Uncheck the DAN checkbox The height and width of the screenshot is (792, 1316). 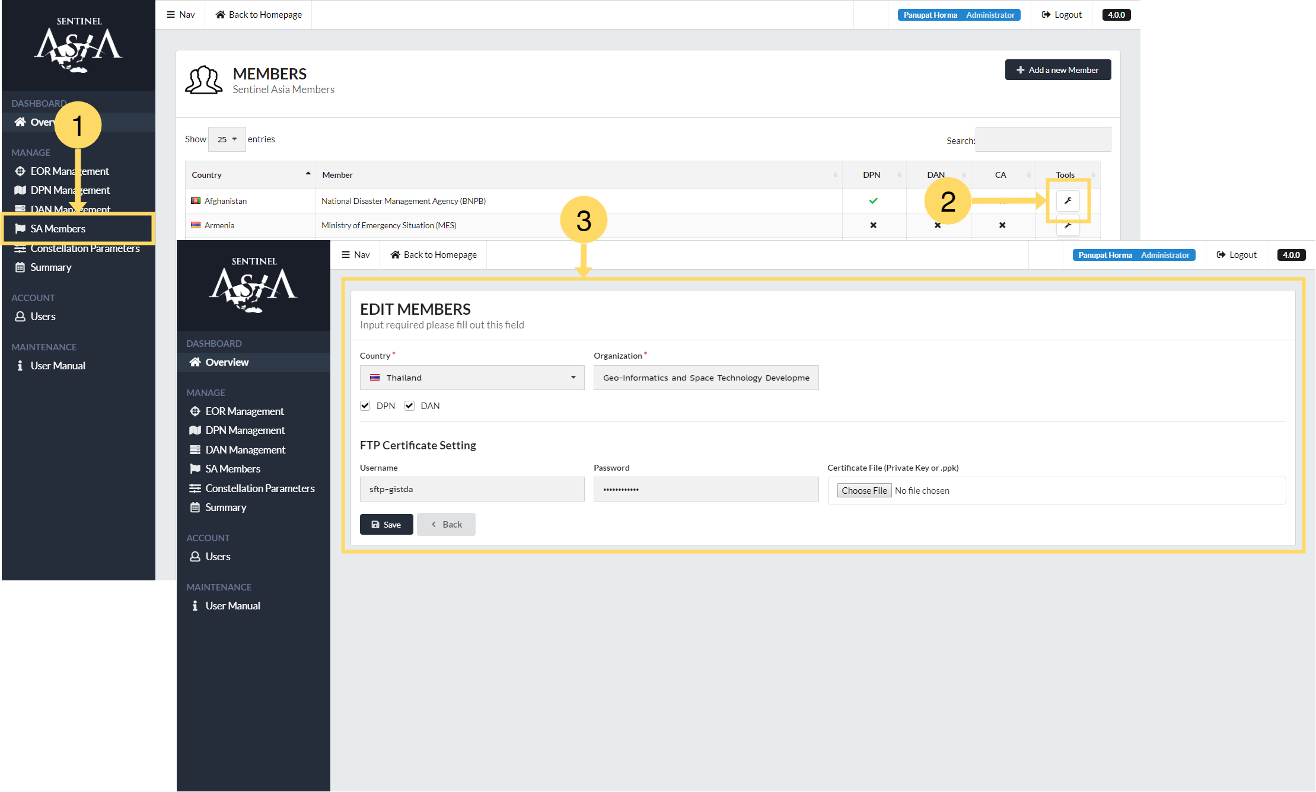(409, 406)
